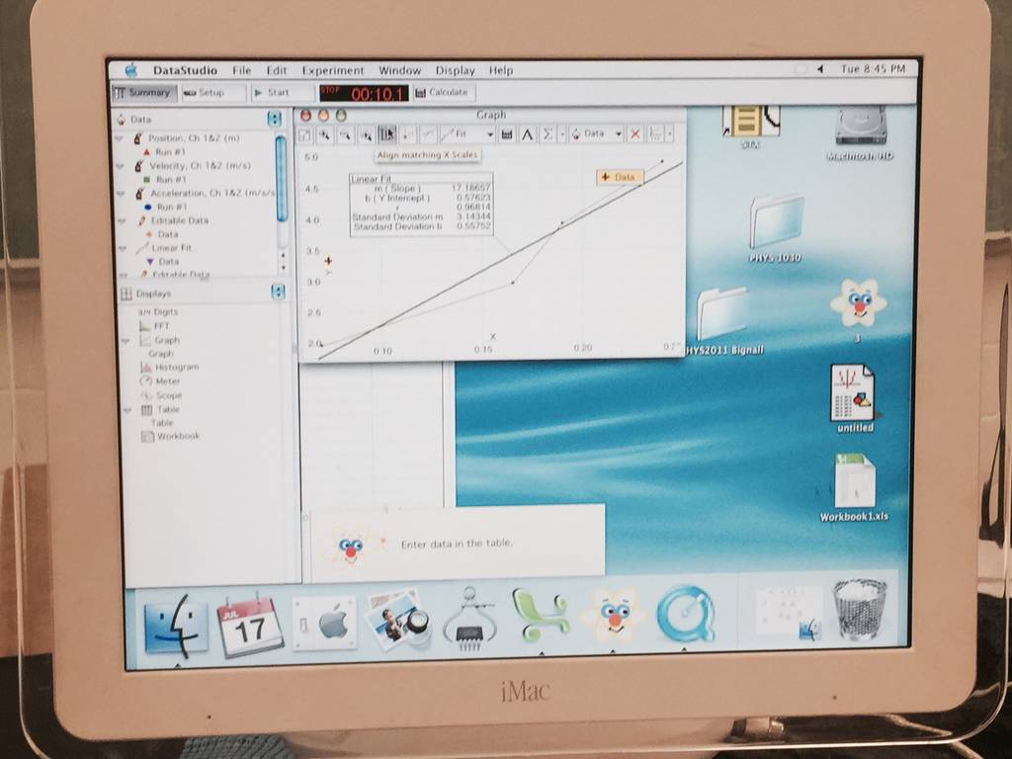Open the Macintosh HD desktop icon

[861, 133]
